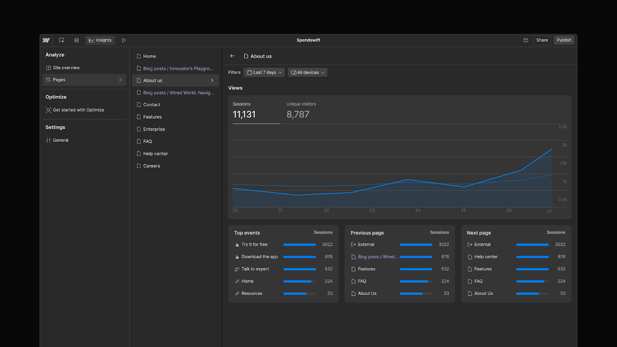The height and width of the screenshot is (347, 617).
Task: Click the back arrow beside About us
Action: click(233, 56)
